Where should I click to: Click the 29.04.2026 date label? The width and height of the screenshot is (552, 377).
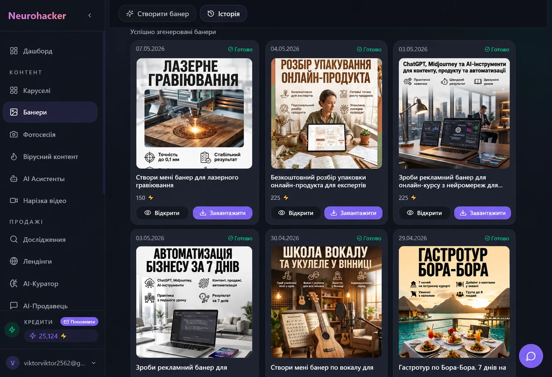(413, 238)
